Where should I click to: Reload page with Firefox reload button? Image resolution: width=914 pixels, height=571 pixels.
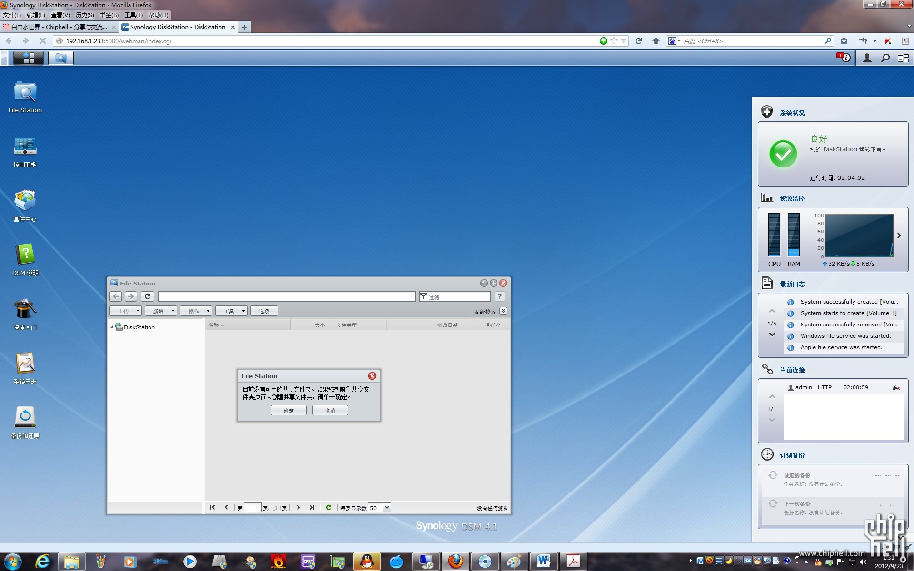(638, 41)
